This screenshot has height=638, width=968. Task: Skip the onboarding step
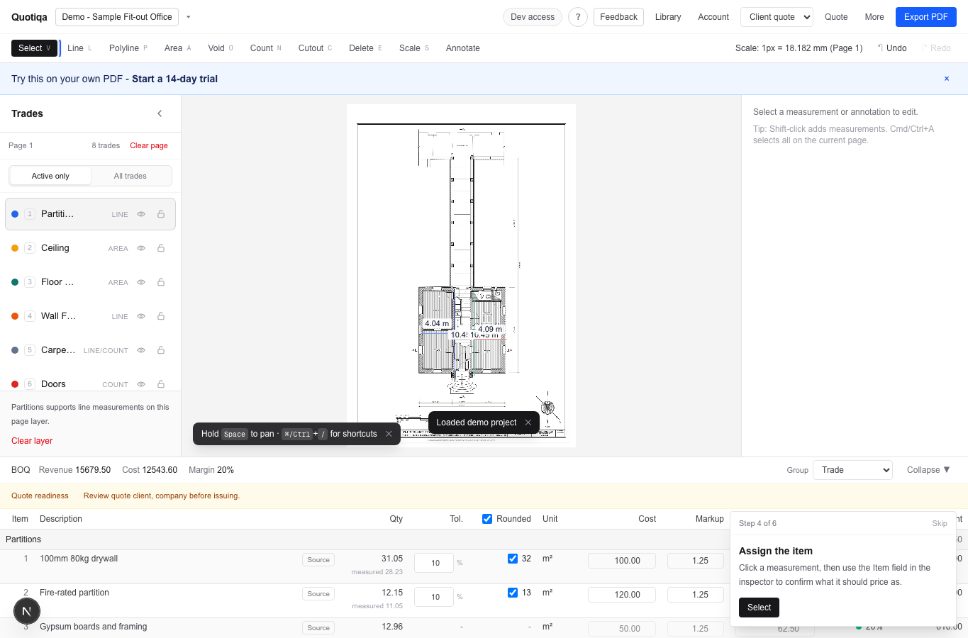(940, 523)
